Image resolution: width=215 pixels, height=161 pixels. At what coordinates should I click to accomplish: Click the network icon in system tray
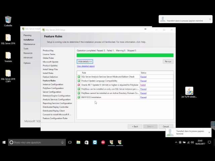[x=188, y=142]
